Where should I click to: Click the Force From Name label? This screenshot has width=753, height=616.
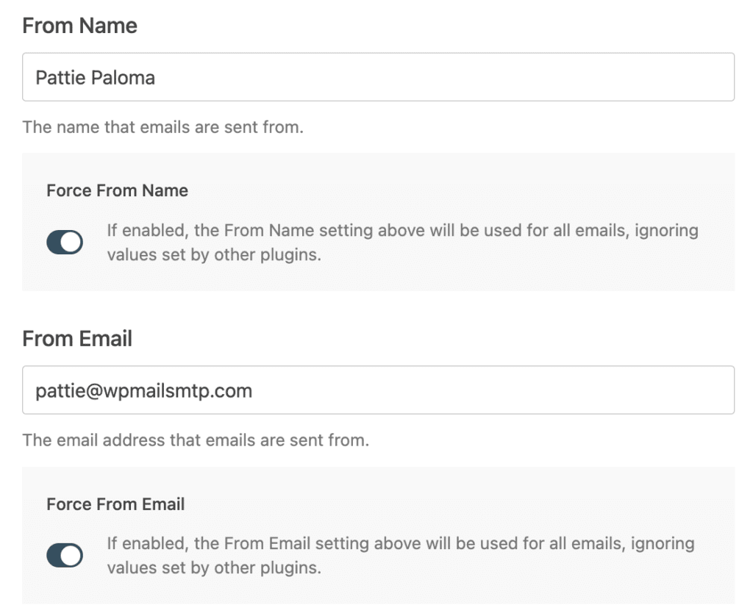coord(119,190)
